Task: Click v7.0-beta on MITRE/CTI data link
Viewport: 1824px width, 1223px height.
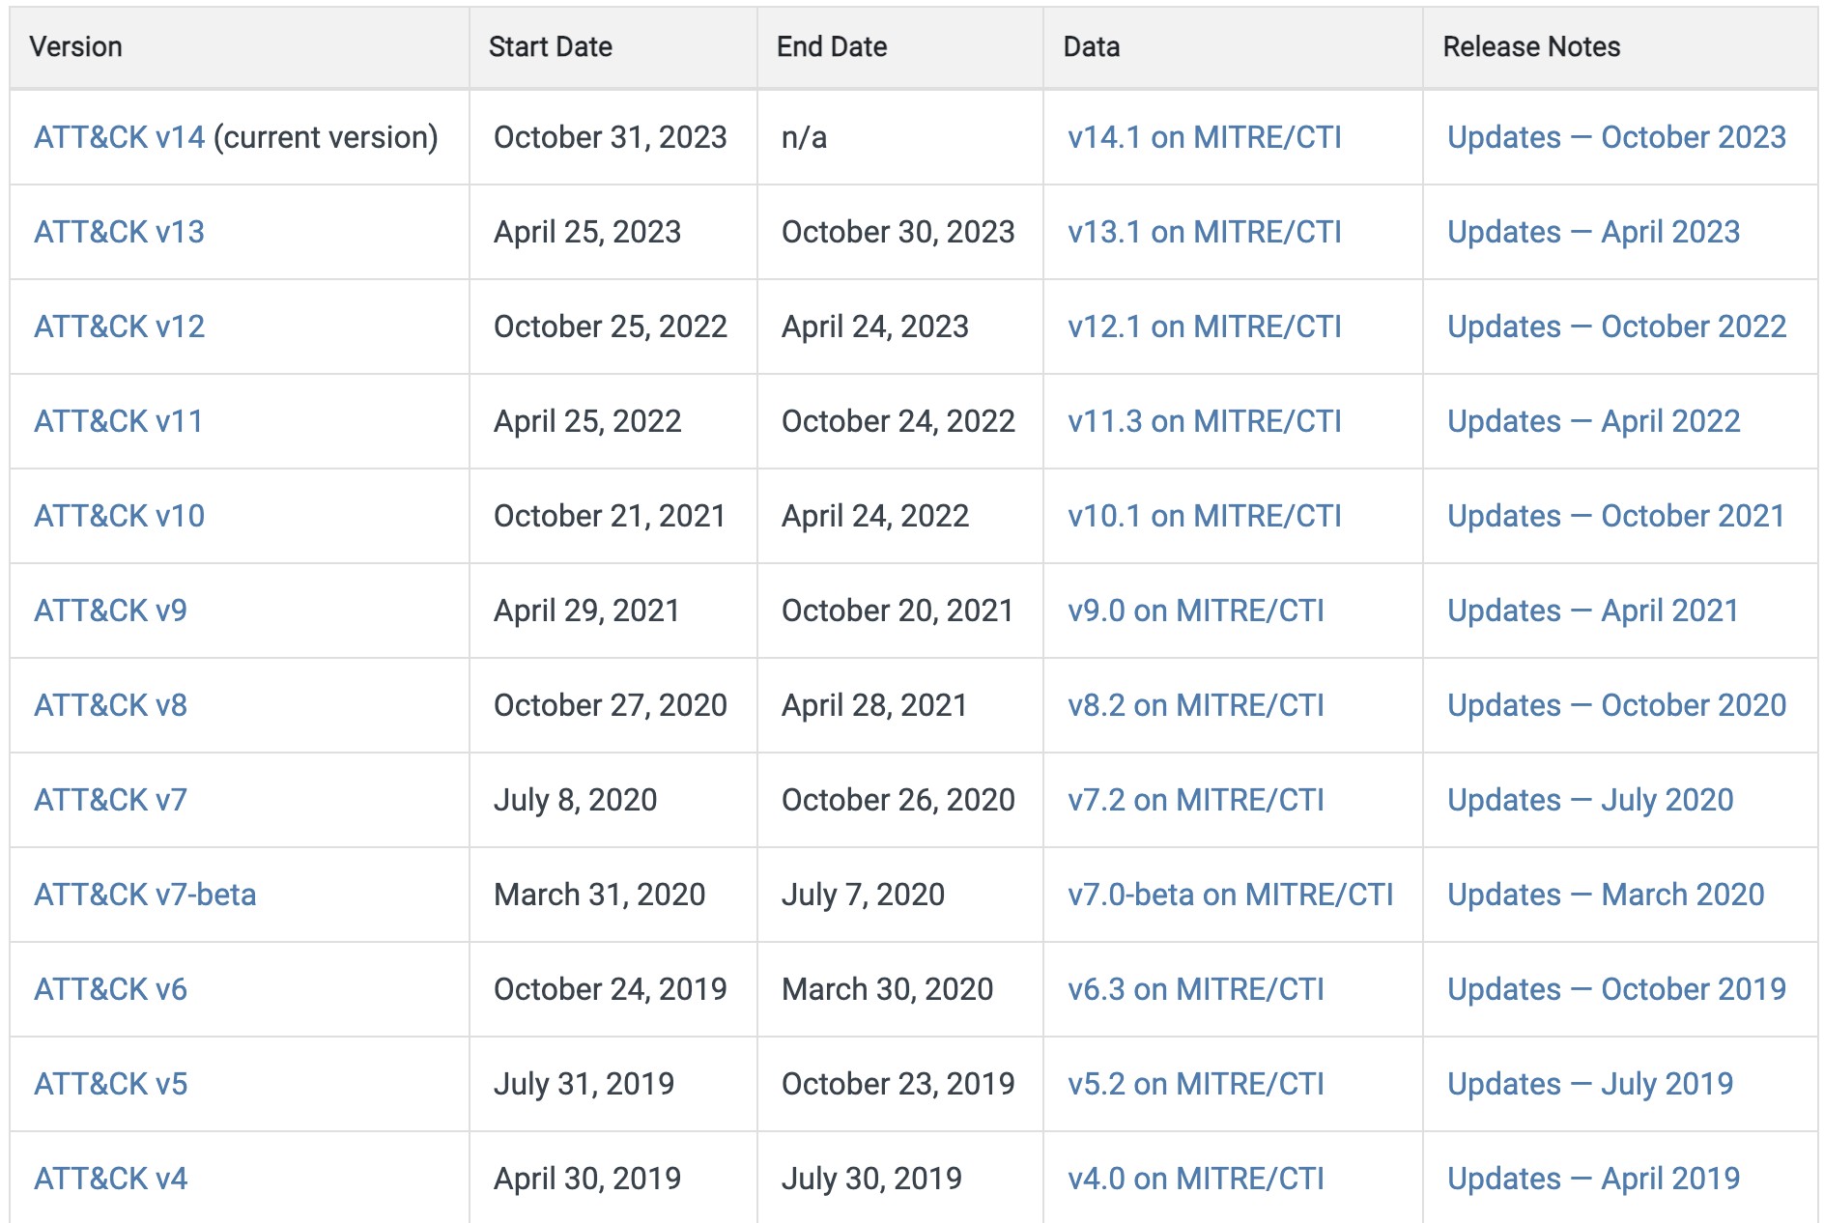Action: (x=1231, y=895)
